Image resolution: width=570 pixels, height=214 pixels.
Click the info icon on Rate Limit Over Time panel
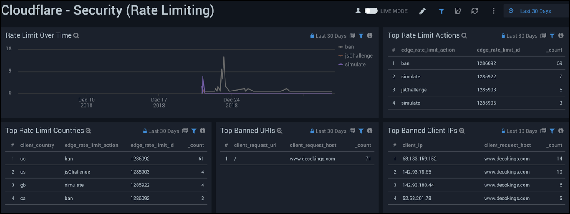[370, 36]
